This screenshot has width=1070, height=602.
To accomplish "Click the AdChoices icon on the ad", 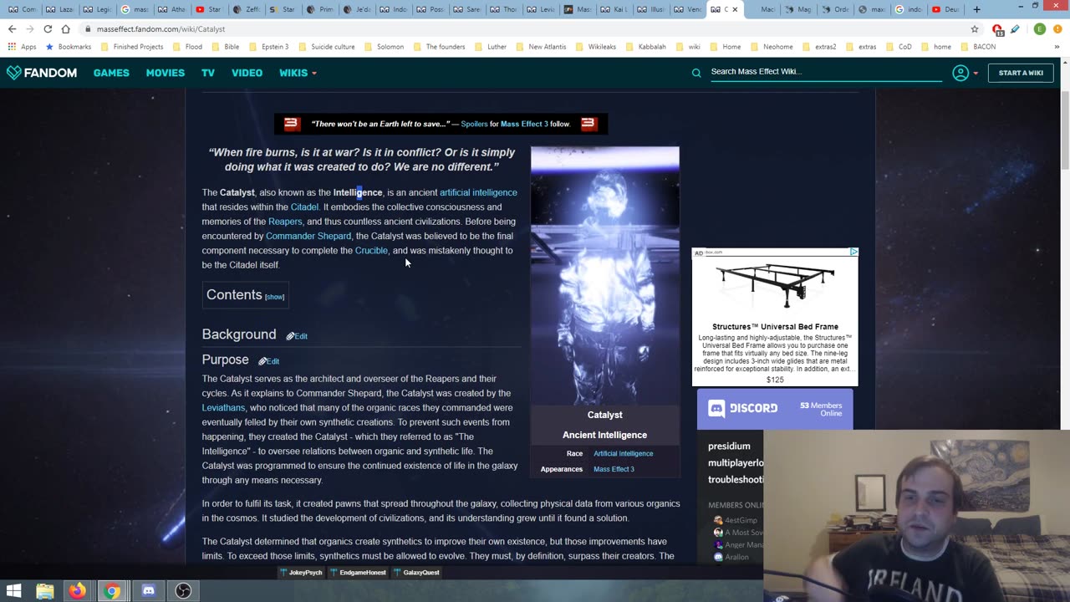I will (x=853, y=252).
